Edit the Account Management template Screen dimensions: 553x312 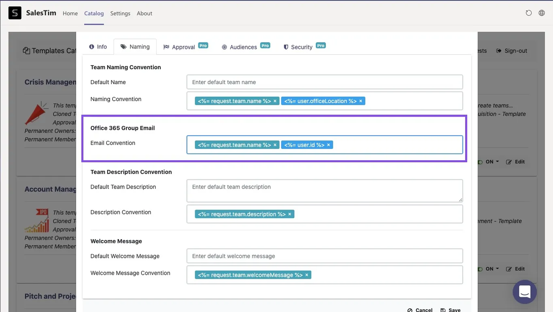515,269
